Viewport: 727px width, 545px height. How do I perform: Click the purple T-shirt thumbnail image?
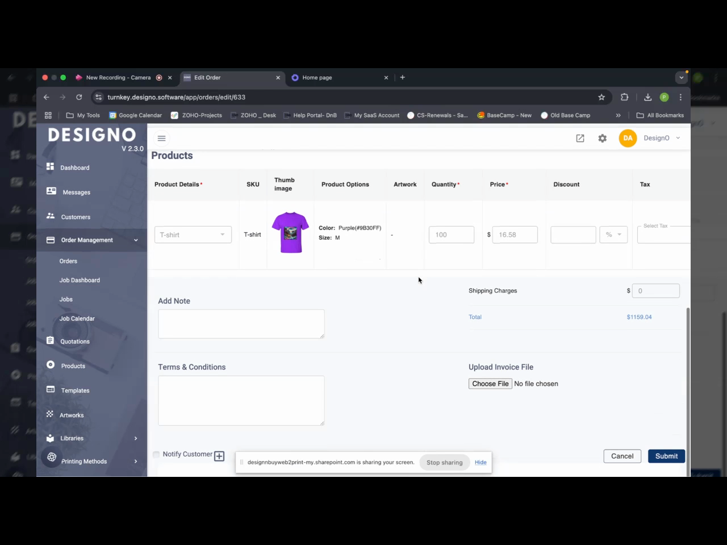(x=290, y=232)
